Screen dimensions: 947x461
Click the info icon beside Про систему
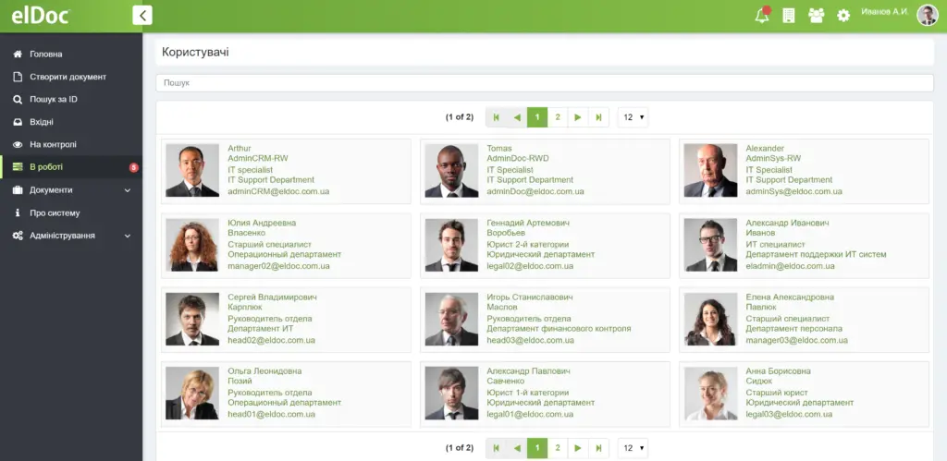18,213
